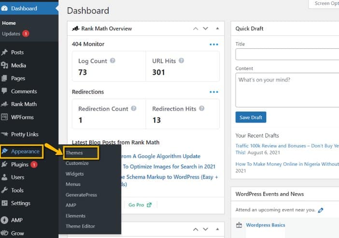
Task: Open Customize in Appearance submenu
Action: [77, 163]
